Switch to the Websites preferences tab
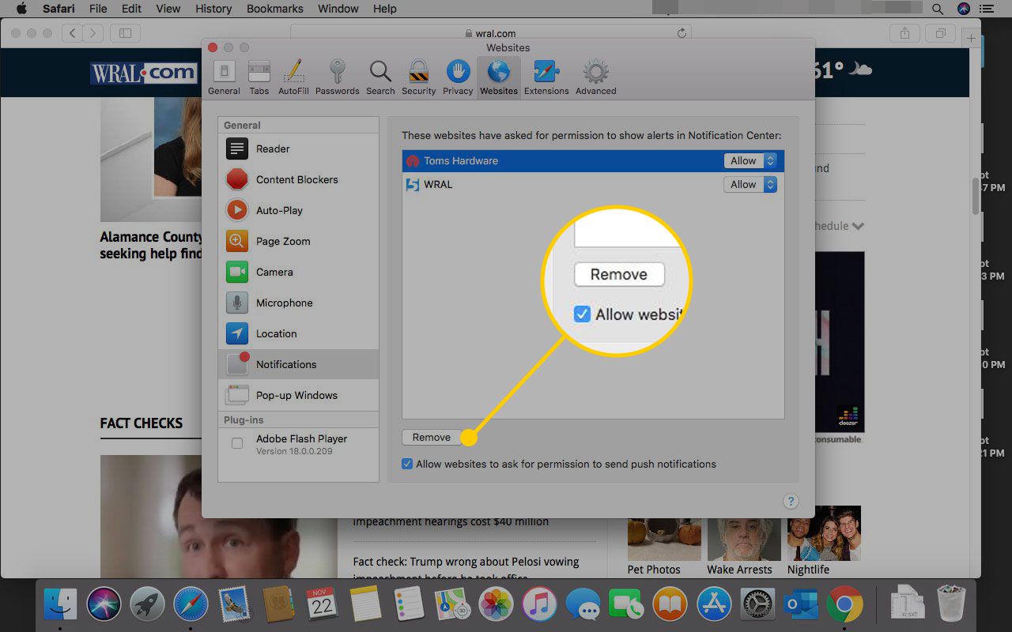Screen dimensions: 1012x632 tap(499, 77)
